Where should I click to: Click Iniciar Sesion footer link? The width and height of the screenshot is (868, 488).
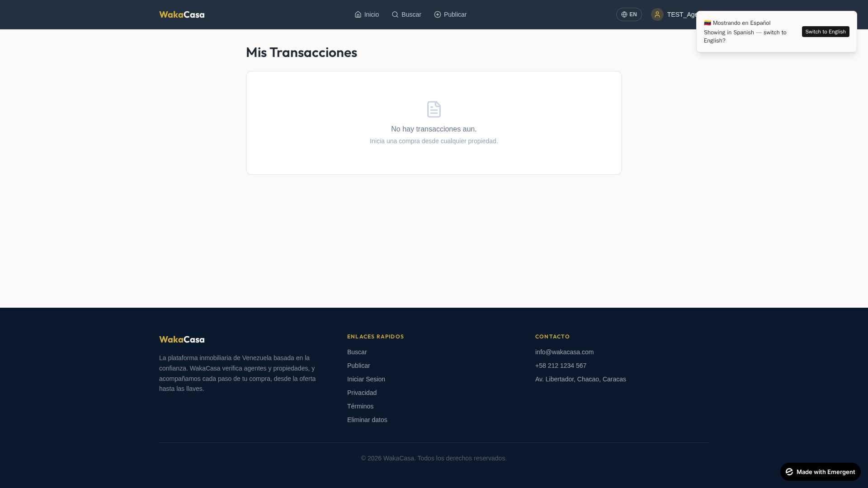(x=366, y=379)
